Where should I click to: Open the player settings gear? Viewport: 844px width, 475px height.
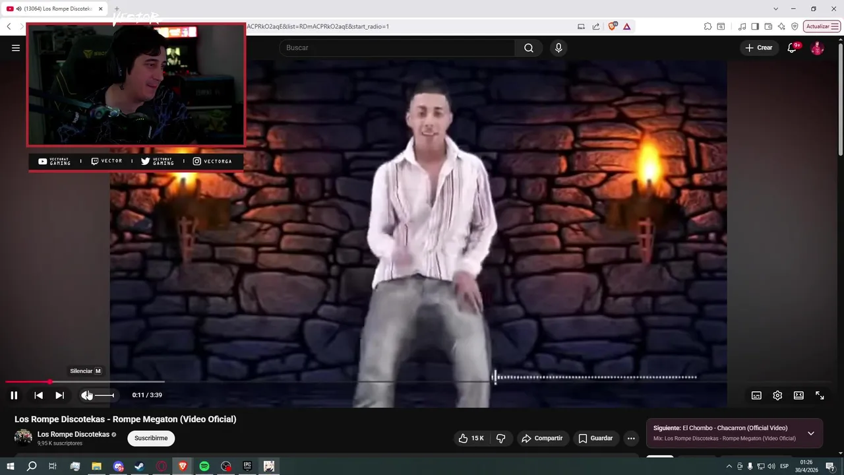(x=777, y=395)
